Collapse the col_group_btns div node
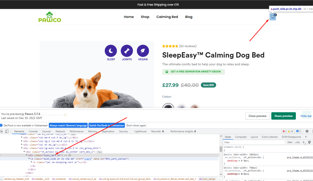This screenshot has height=181, width=313. pyautogui.click(x=22, y=148)
